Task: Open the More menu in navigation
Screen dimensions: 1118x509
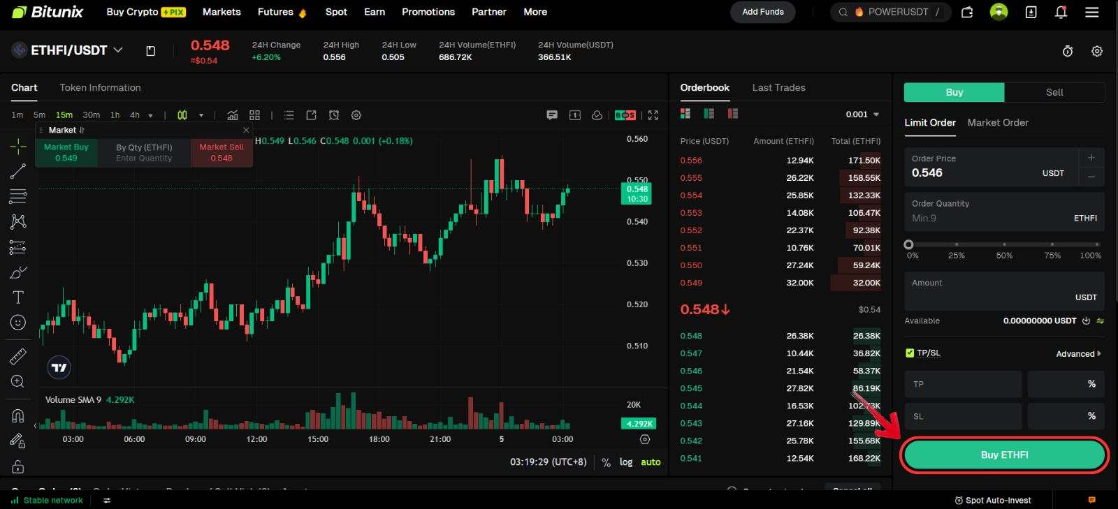Action: coord(535,12)
